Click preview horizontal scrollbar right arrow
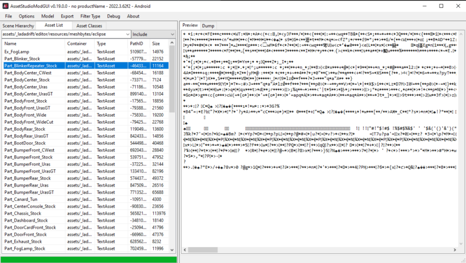This screenshot has width=466, height=263. pyautogui.click(x=455, y=250)
